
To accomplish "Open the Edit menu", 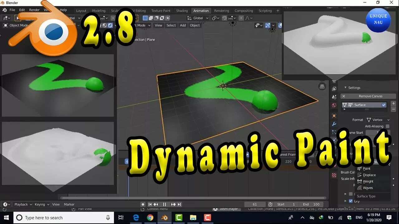I will (22, 10).
